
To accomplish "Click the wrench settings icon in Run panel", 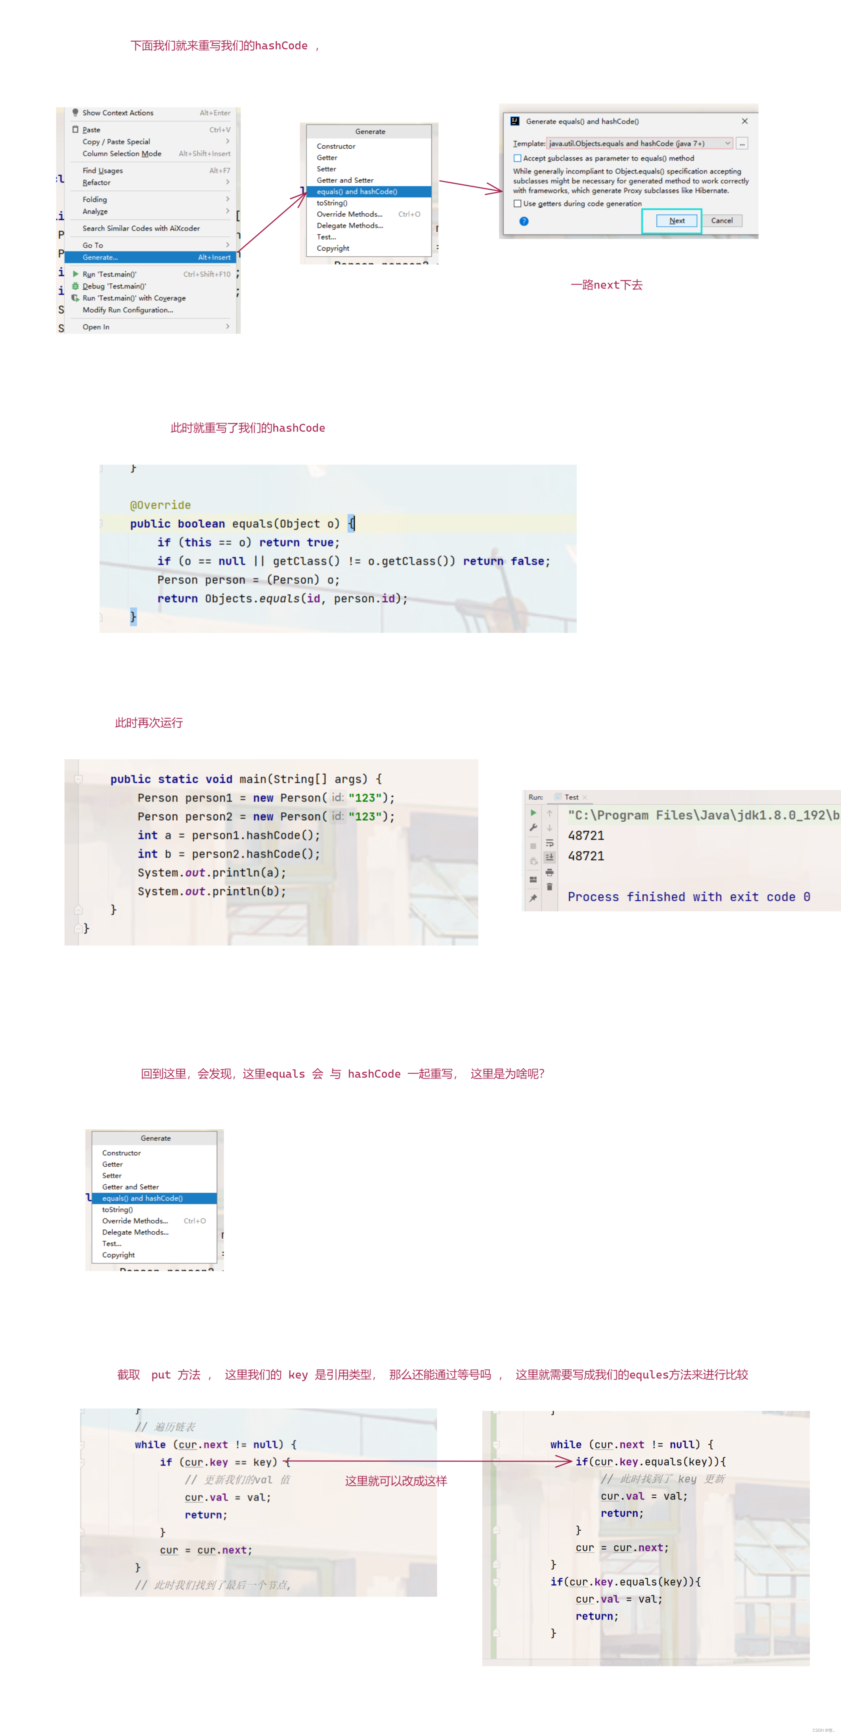I will click(533, 827).
